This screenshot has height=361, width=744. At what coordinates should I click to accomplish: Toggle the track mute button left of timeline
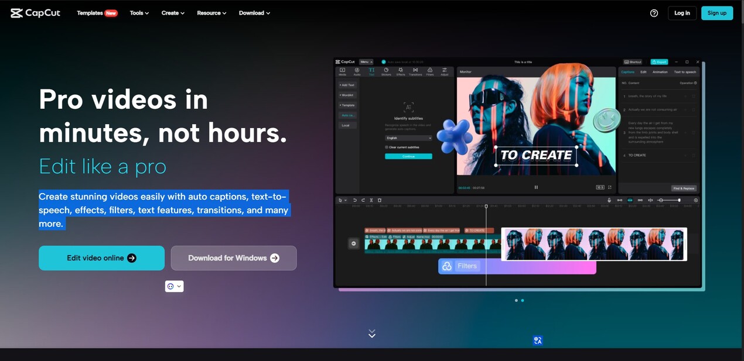[x=353, y=243]
